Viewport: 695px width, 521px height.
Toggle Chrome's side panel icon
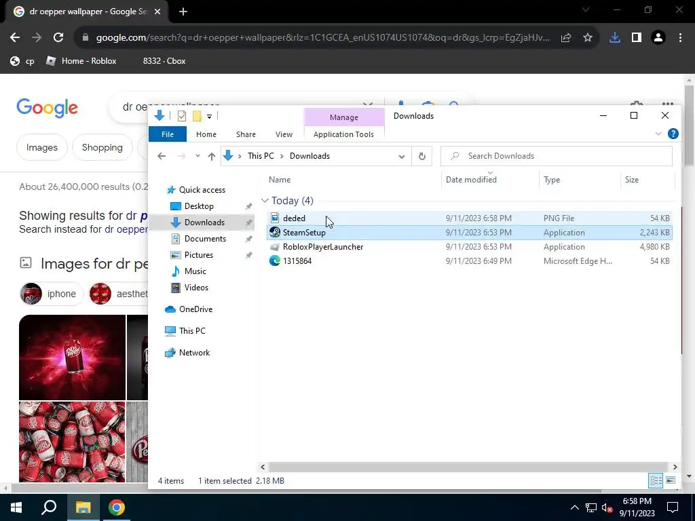point(637,38)
